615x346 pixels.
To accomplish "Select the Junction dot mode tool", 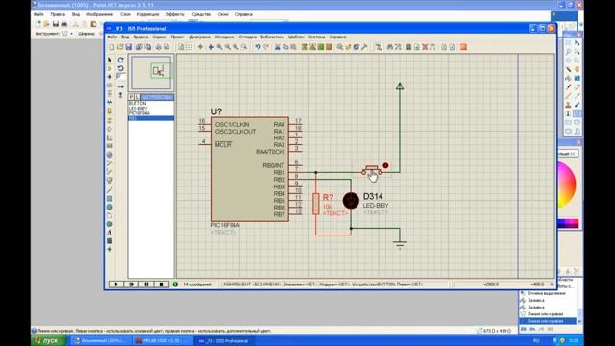I will 110,77.
